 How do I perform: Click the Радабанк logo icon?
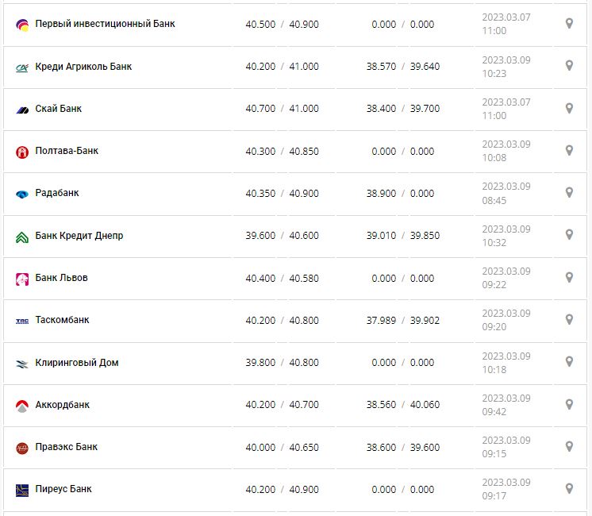pos(22,194)
